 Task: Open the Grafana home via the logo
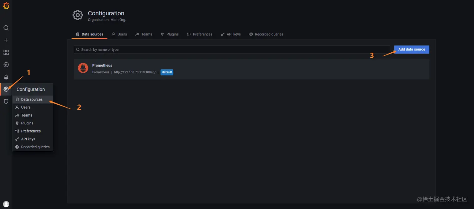click(x=6, y=5)
